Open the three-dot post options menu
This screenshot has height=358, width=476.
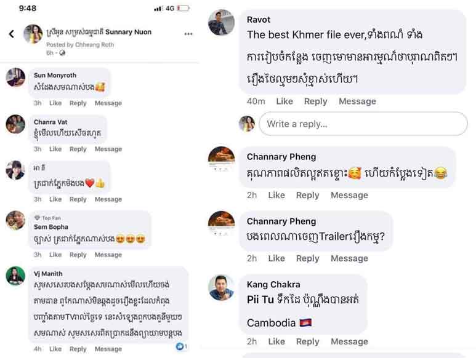188,34
